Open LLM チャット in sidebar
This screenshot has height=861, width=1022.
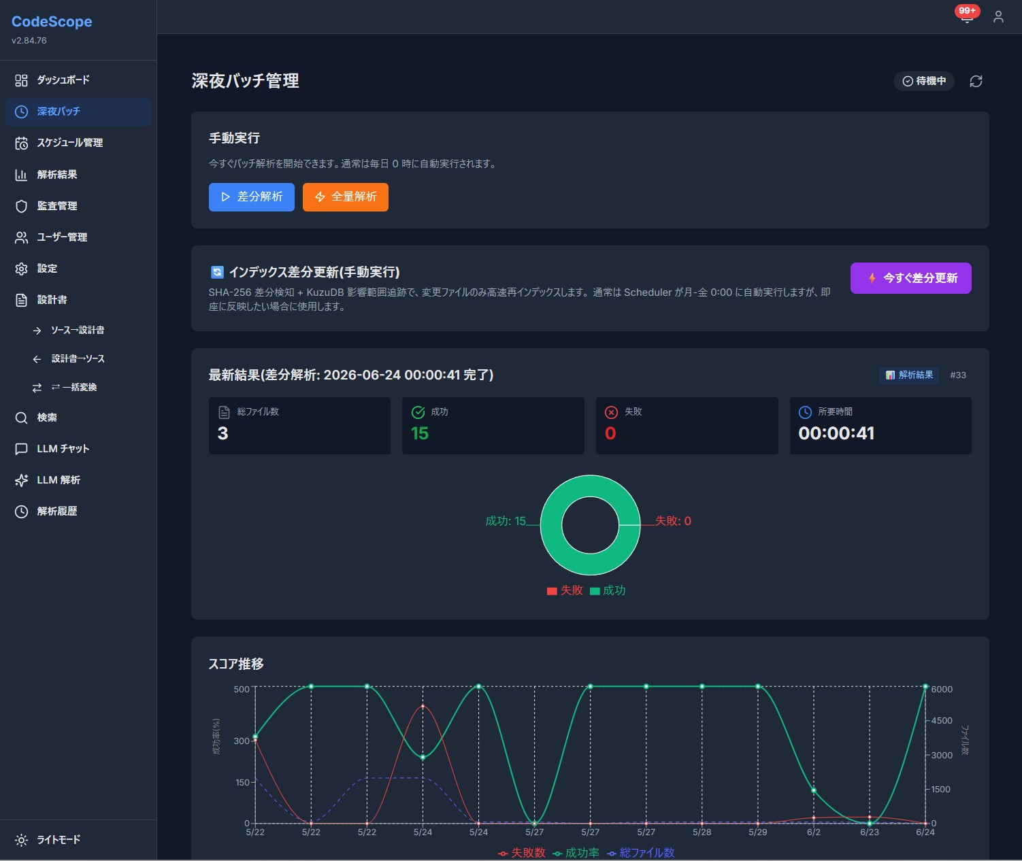coord(78,449)
